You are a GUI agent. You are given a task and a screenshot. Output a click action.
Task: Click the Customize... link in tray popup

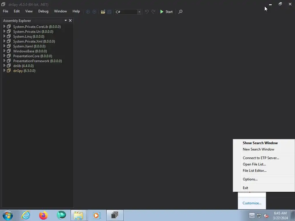252,203
